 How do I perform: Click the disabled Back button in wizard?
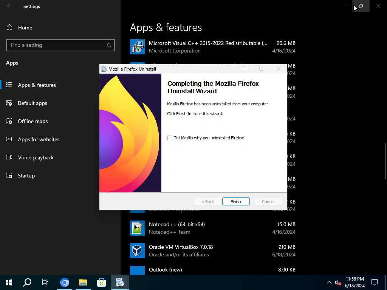207,202
